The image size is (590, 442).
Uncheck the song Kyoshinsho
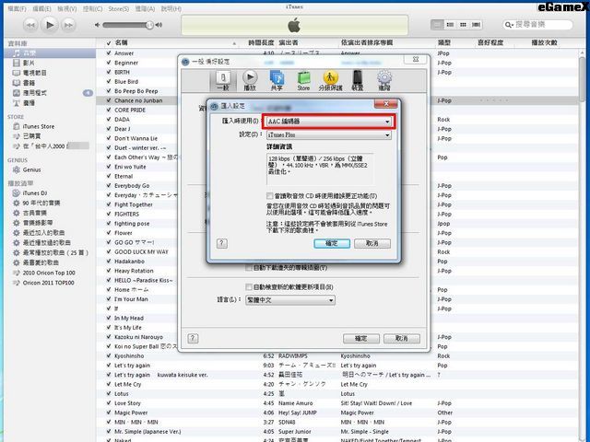tap(109, 355)
